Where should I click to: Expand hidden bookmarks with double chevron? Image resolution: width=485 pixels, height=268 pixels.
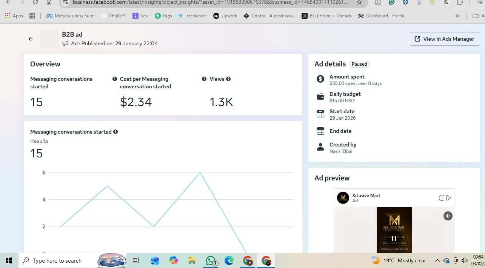(457, 16)
